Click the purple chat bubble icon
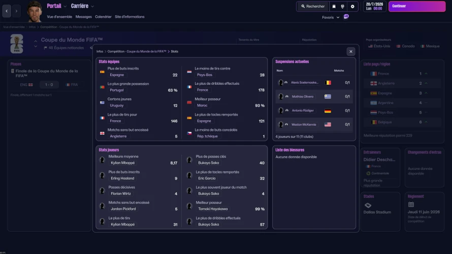The image size is (452, 254). 346,17
